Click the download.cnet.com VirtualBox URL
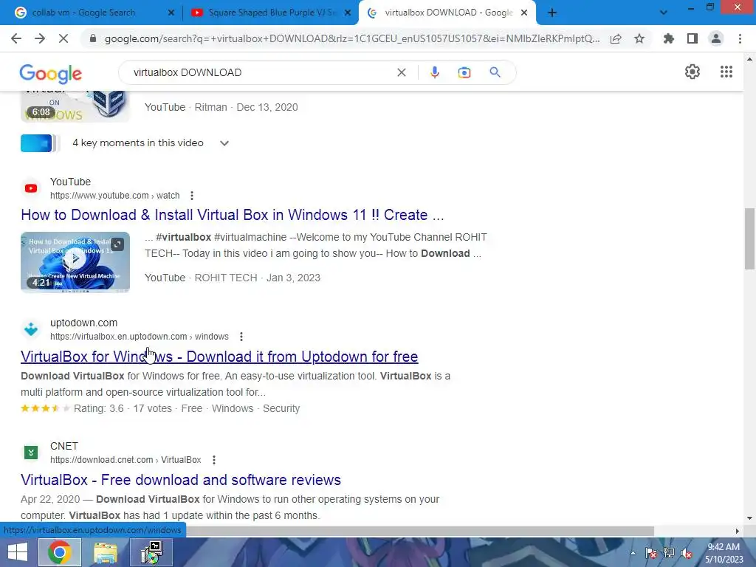 pos(126,460)
